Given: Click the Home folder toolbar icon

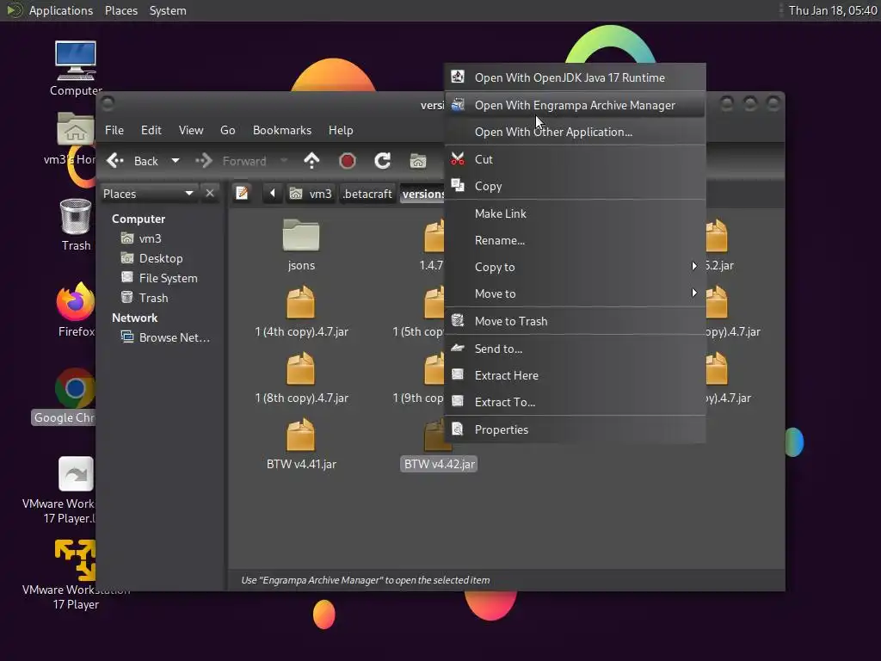Looking at the screenshot, I should pos(417,161).
